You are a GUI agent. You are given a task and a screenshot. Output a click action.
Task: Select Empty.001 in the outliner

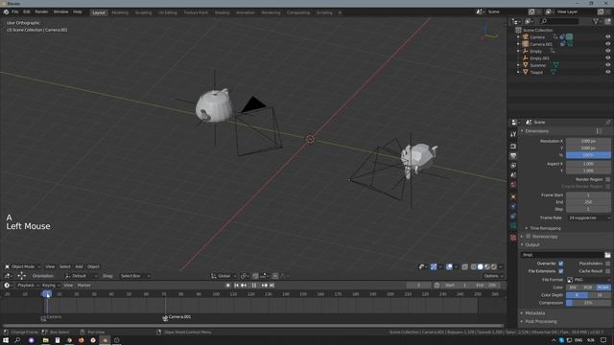(539, 58)
